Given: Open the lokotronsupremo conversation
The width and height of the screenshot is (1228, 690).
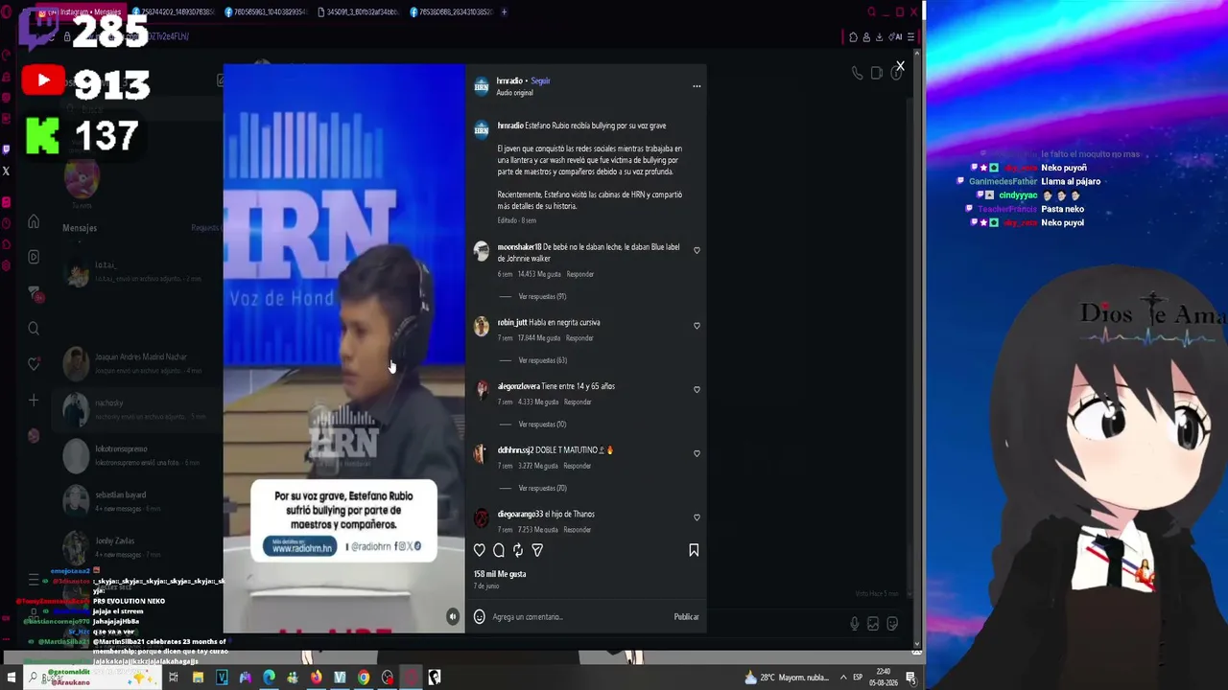Looking at the screenshot, I should 136,455.
